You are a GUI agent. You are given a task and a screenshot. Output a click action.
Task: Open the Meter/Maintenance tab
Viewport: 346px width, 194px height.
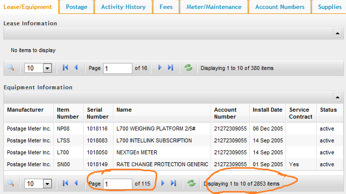pos(214,7)
